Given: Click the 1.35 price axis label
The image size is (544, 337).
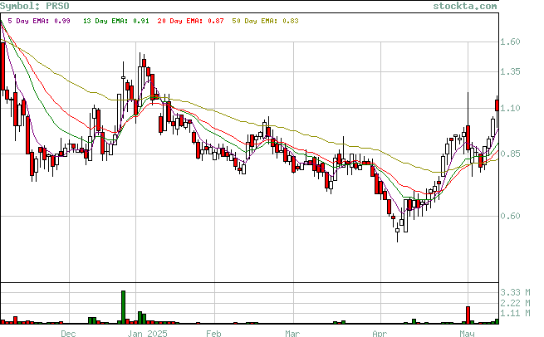Looking at the screenshot, I should point(510,71).
